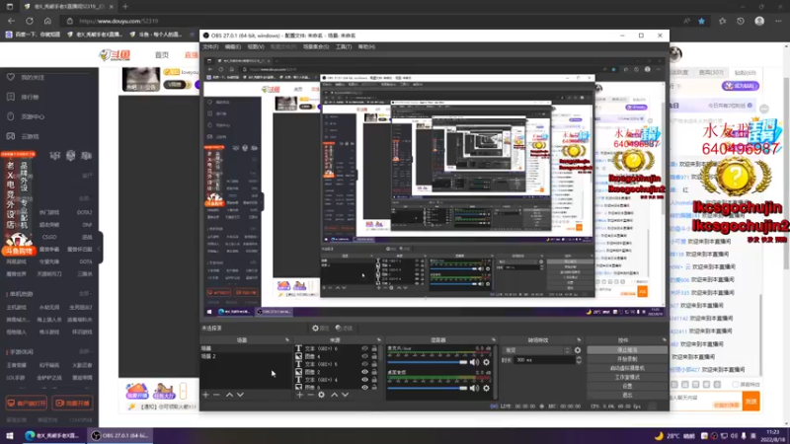Viewport: 790px width, 444px height.
Task: Click the 退出 button in Controls
Action: pos(627,396)
